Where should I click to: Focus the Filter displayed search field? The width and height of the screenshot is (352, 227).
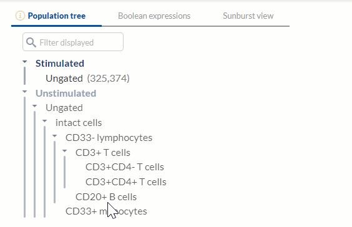coord(73,42)
